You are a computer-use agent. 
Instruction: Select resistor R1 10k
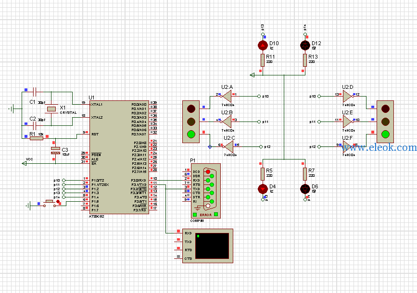click(37, 138)
